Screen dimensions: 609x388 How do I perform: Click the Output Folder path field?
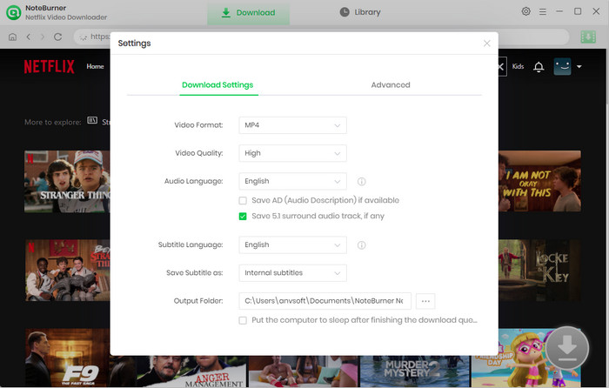(325, 301)
